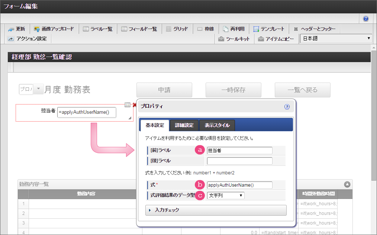Open the 式評価結果のデータ型 文字列 dropdown
The width and height of the screenshot is (377, 235).
click(x=226, y=195)
